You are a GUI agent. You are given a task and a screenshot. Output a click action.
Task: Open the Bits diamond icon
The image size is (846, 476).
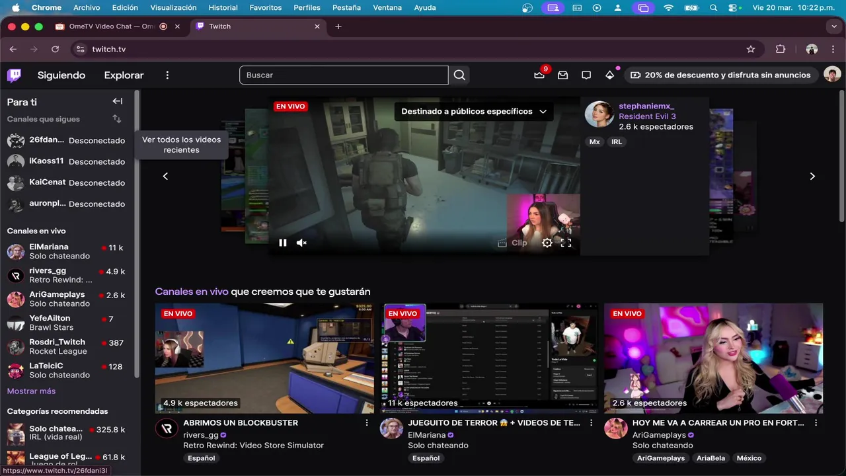(609, 75)
